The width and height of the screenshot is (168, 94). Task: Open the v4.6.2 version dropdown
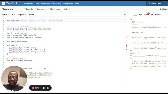coord(5,15)
